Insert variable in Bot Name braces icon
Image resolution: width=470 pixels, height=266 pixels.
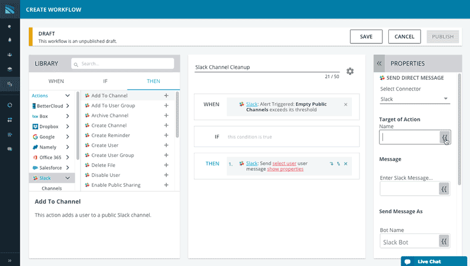coord(444,241)
